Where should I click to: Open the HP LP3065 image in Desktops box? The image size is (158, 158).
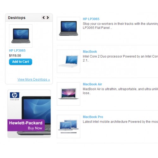tap(21, 36)
